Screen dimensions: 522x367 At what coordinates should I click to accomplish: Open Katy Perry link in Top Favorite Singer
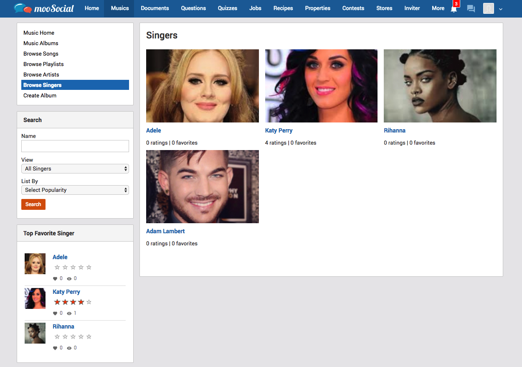tap(66, 292)
